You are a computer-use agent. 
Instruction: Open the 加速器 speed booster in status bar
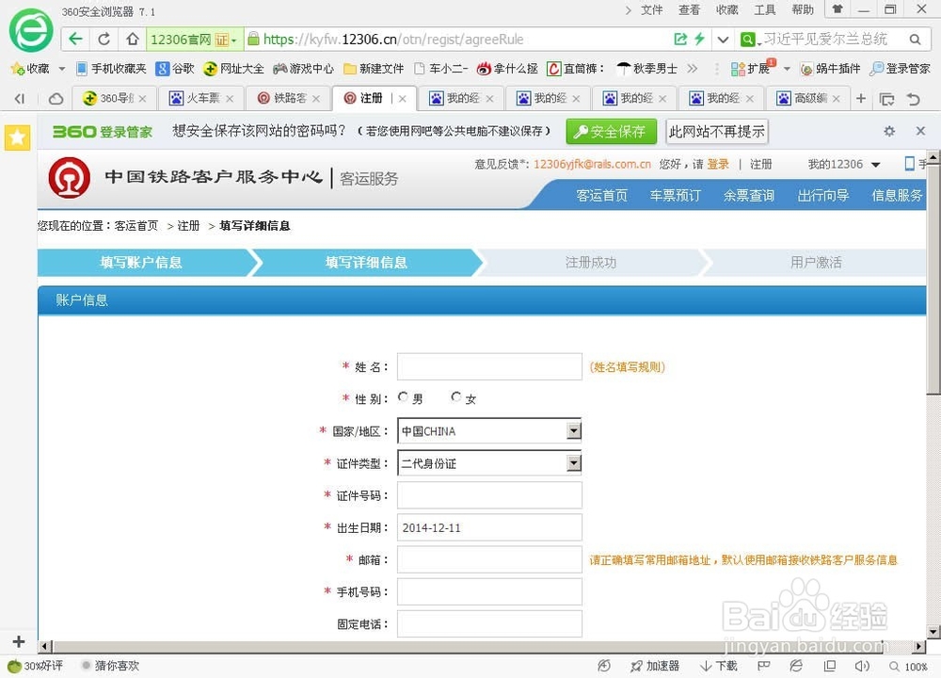click(656, 666)
